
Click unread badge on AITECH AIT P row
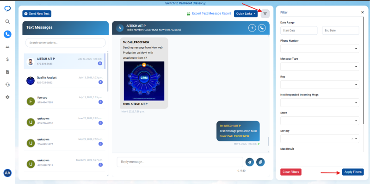click(x=100, y=63)
